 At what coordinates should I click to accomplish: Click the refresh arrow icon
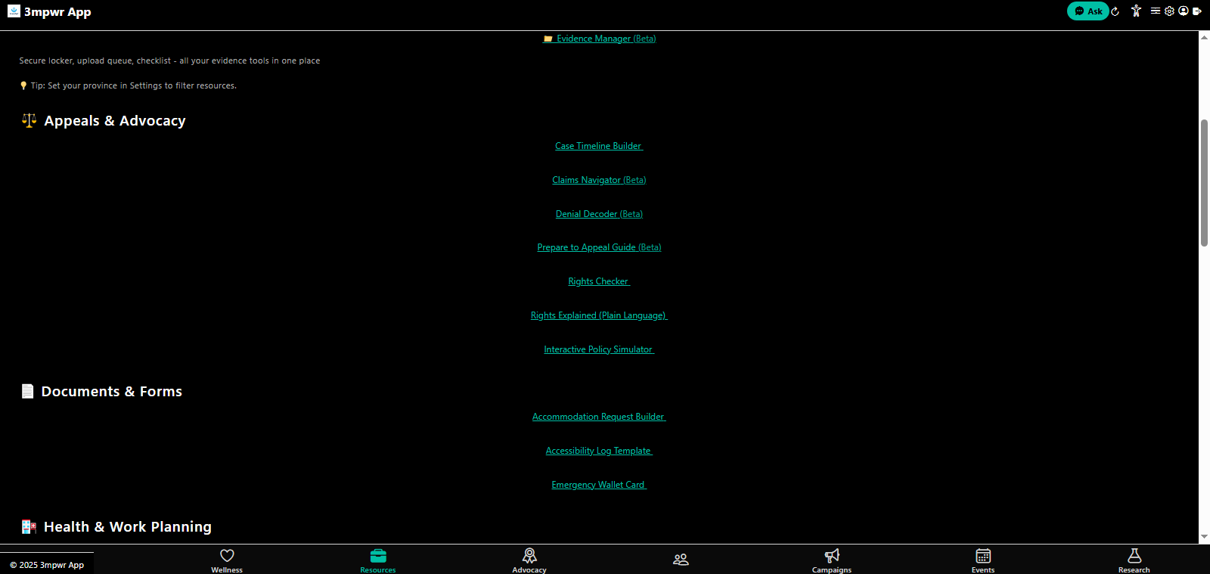1115,11
